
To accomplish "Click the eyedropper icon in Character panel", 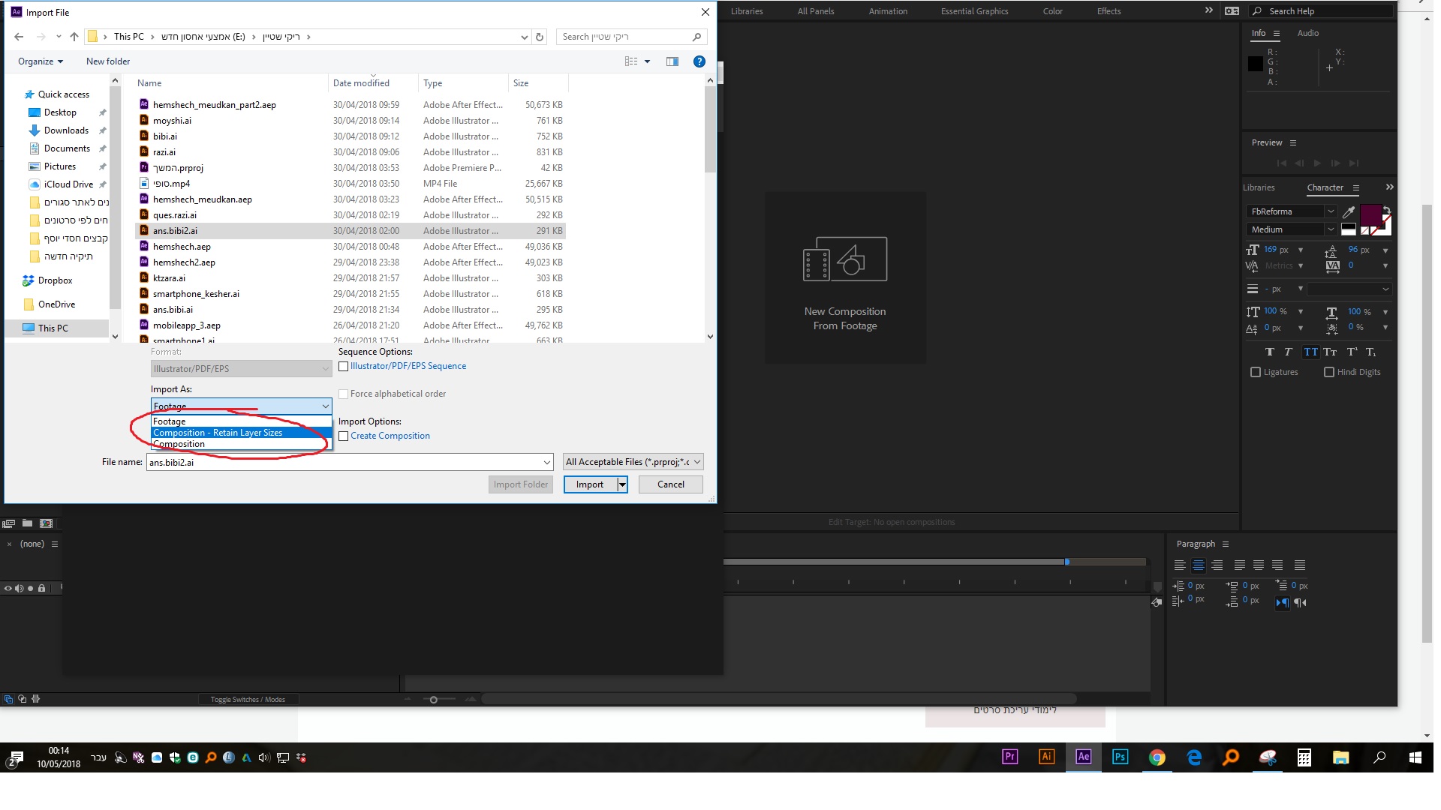I will pyautogui.click(x=1349, y=212).
